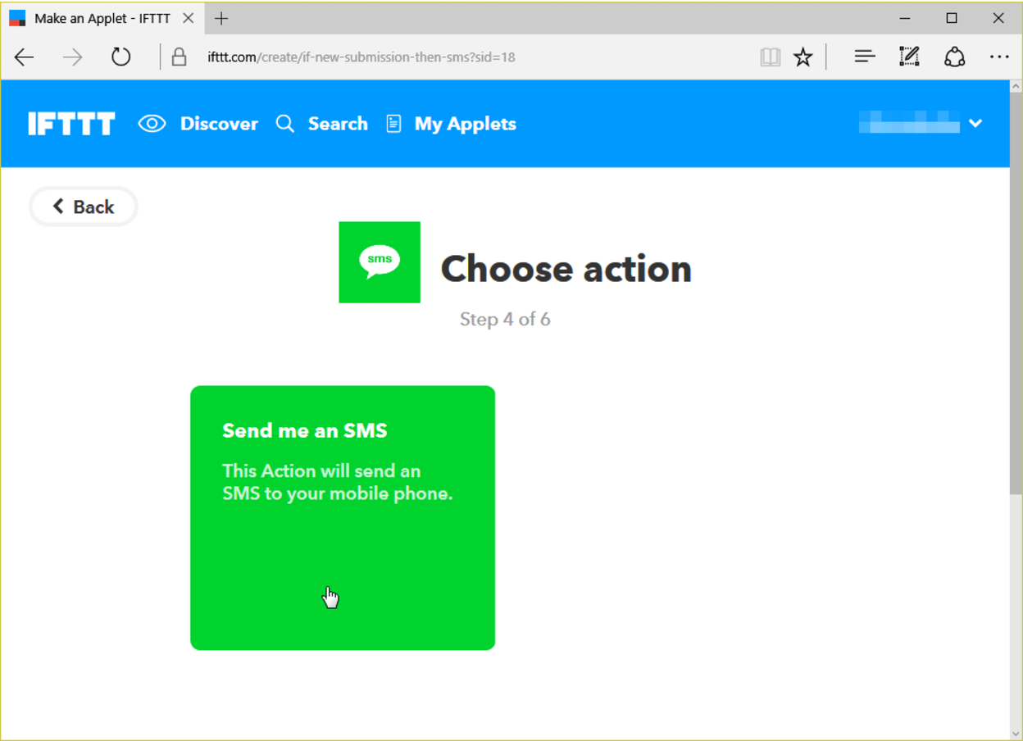Viewport: 1023px width, 741px height.
Task: Click the Share icon in browser toolbar
Action: point(954,57)
